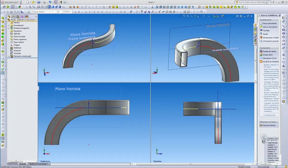Click the Print icon
Screen dimensions: 288x168
click(x=44, y=2)
